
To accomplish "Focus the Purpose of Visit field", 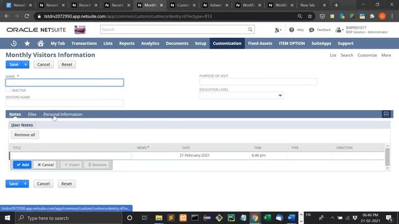I will (258, 82).
